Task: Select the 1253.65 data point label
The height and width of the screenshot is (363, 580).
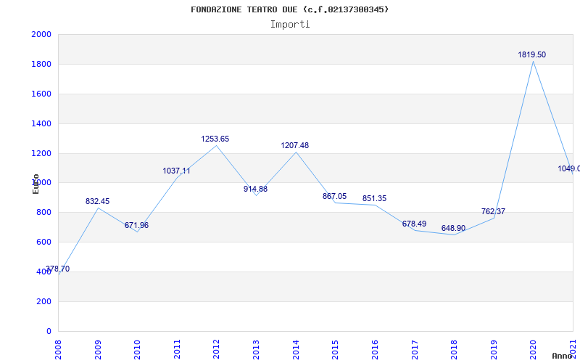Action: (x=215, y=139)
